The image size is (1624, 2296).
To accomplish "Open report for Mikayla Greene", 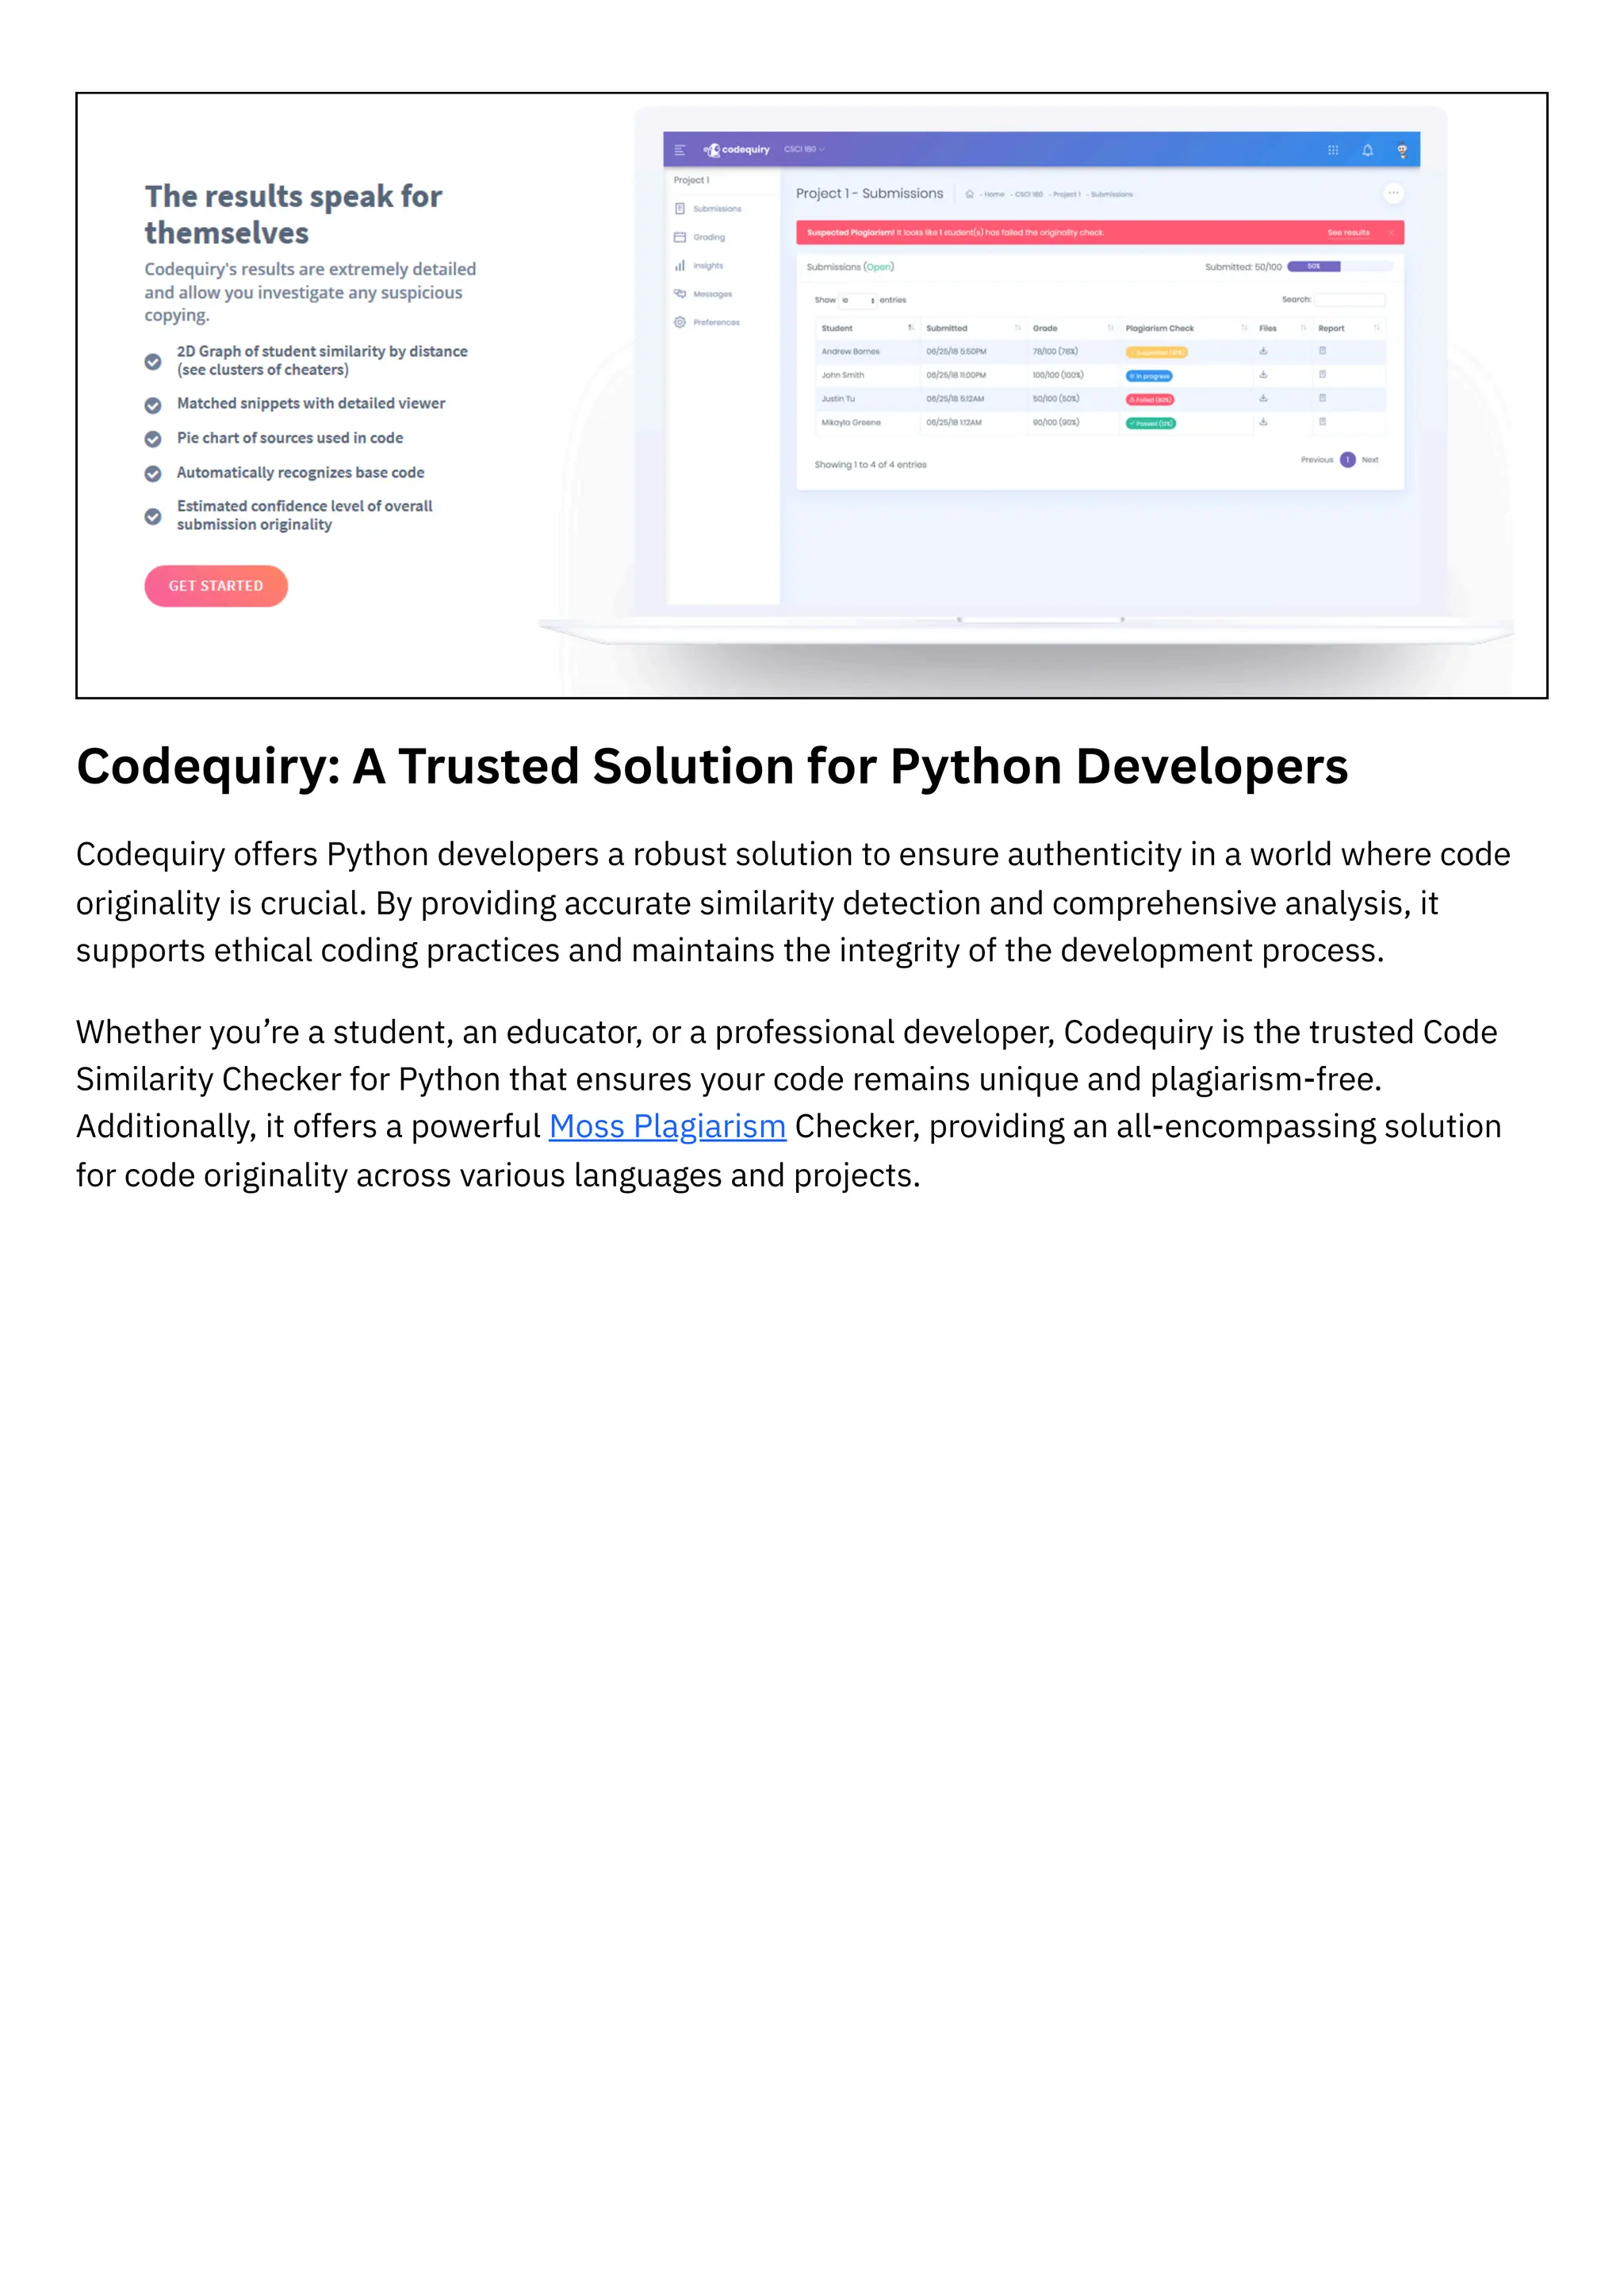I will [x=1322, y=422].
